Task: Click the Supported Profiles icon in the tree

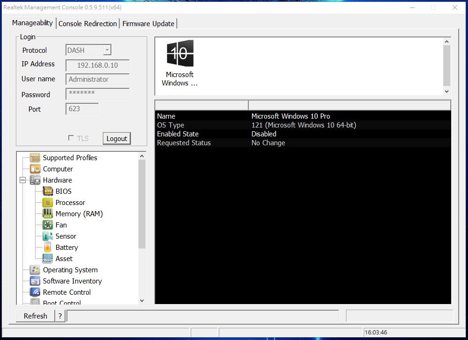Action: pyautogui.click(x=35, y=157)
